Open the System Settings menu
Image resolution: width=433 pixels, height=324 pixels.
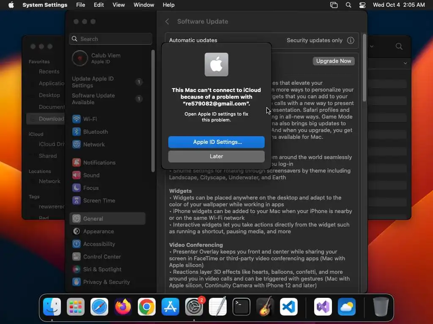tap(45, 5)
